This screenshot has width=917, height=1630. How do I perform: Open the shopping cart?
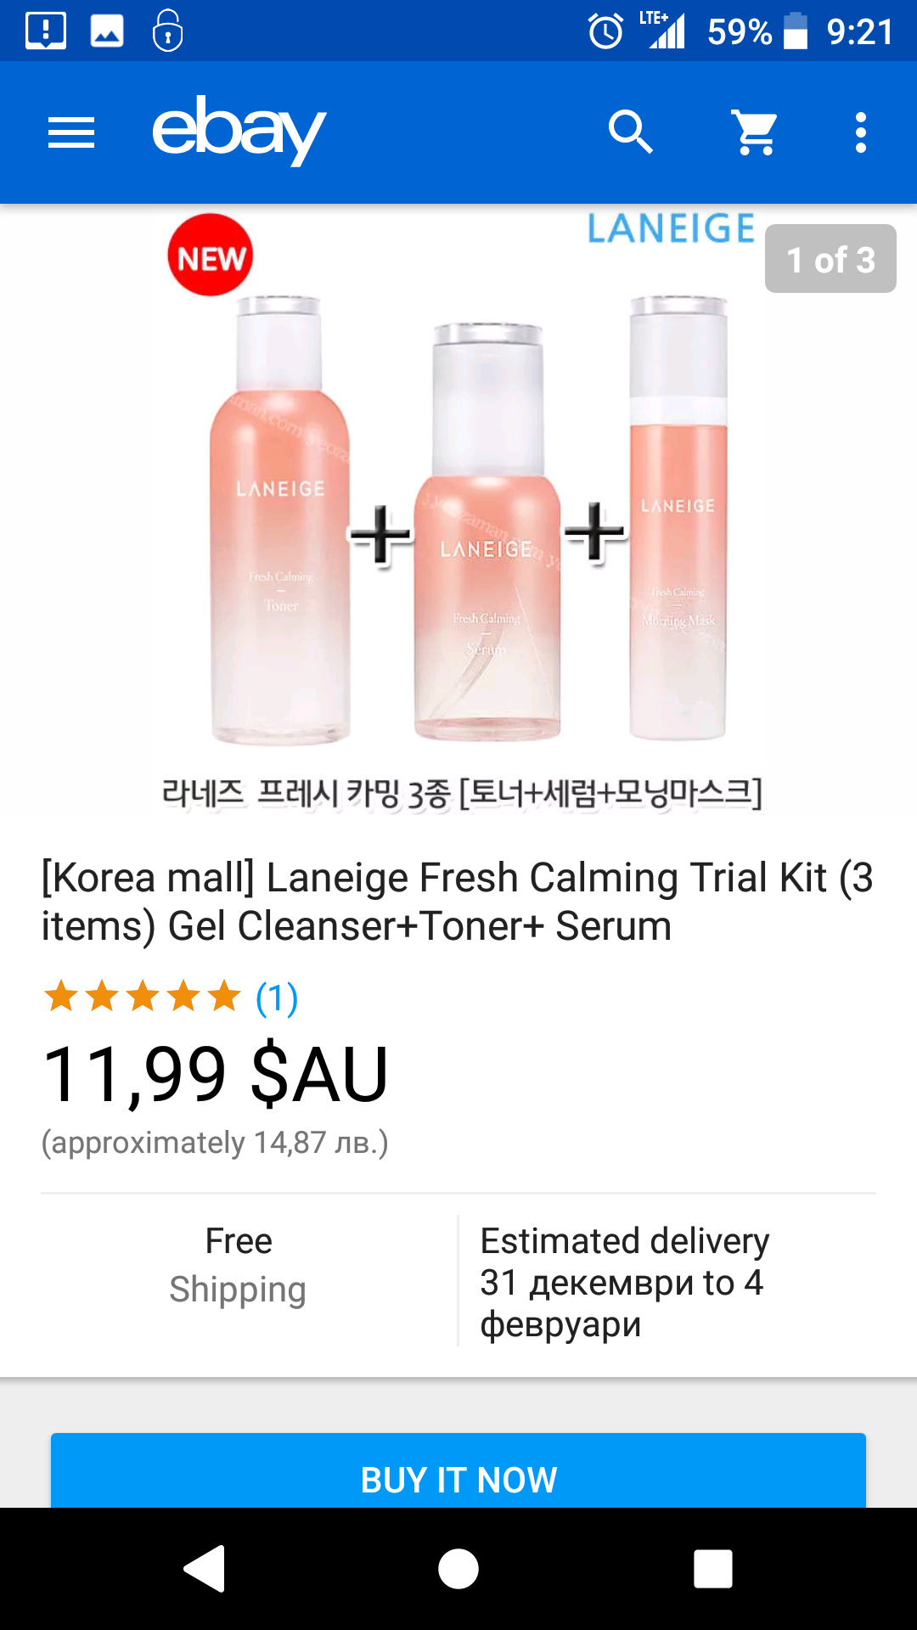[755, 133]
